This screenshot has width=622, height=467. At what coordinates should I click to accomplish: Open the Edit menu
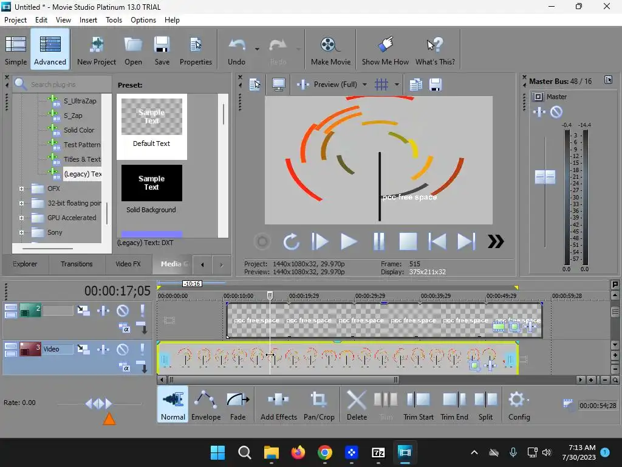pos(41,20)
